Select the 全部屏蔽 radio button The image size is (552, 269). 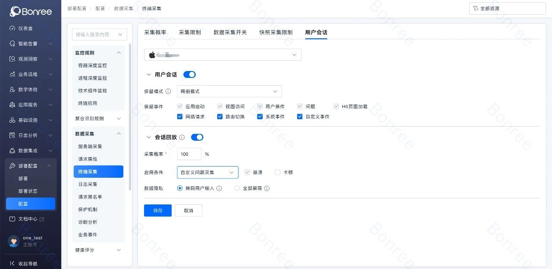[x=237, y=189]
